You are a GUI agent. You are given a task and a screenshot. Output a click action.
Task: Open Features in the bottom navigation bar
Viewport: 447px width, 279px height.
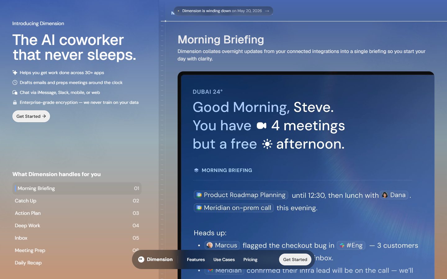pyautogui.click(x=196, y=259)
